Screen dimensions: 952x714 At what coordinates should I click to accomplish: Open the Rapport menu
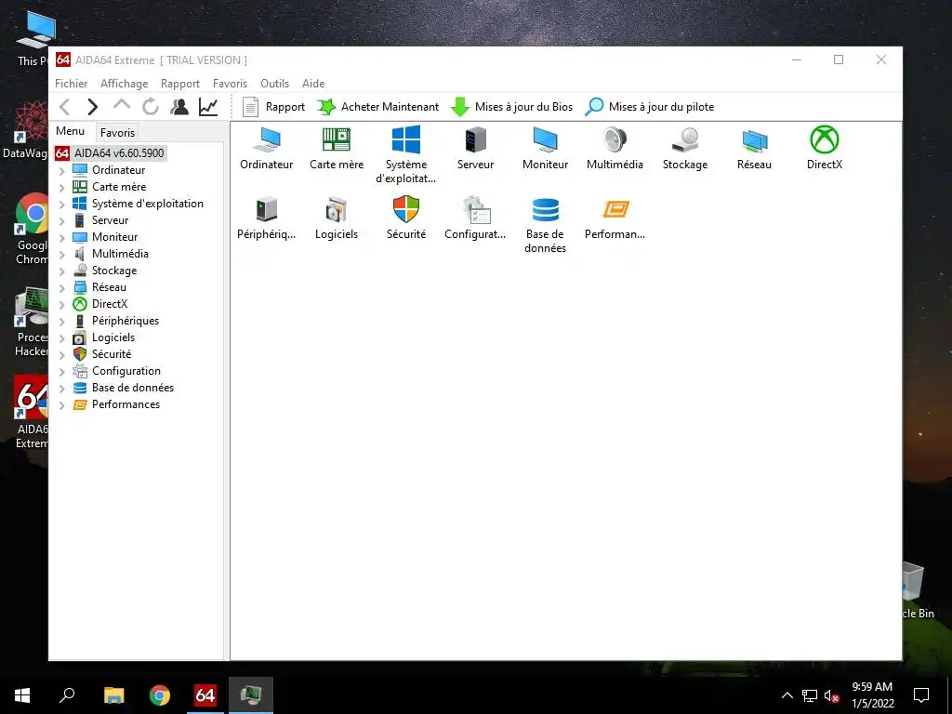[x=179, y=83]
